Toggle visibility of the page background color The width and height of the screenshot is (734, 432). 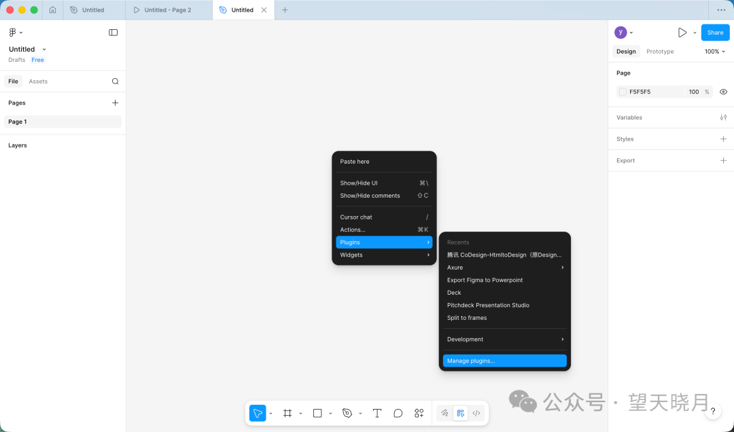722,91
